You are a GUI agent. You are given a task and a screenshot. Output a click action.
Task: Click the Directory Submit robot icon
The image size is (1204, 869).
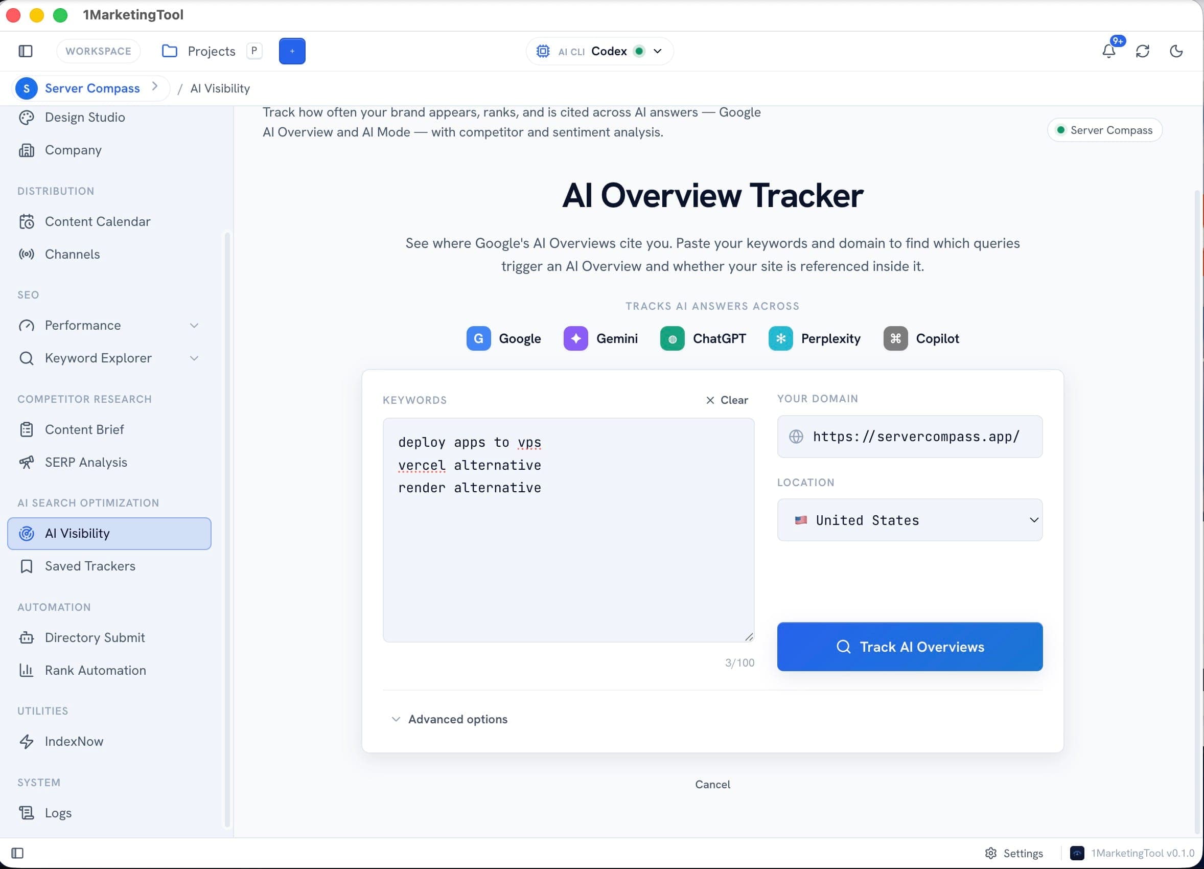pos(27,637)
